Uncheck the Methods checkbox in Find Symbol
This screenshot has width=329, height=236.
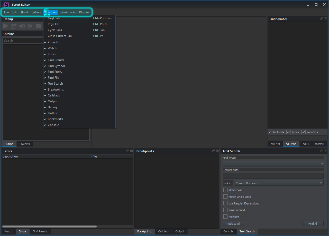click(x=270, y=132)
